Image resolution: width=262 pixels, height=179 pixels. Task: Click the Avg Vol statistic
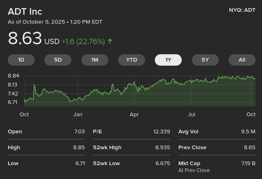(x=216, y=132)
